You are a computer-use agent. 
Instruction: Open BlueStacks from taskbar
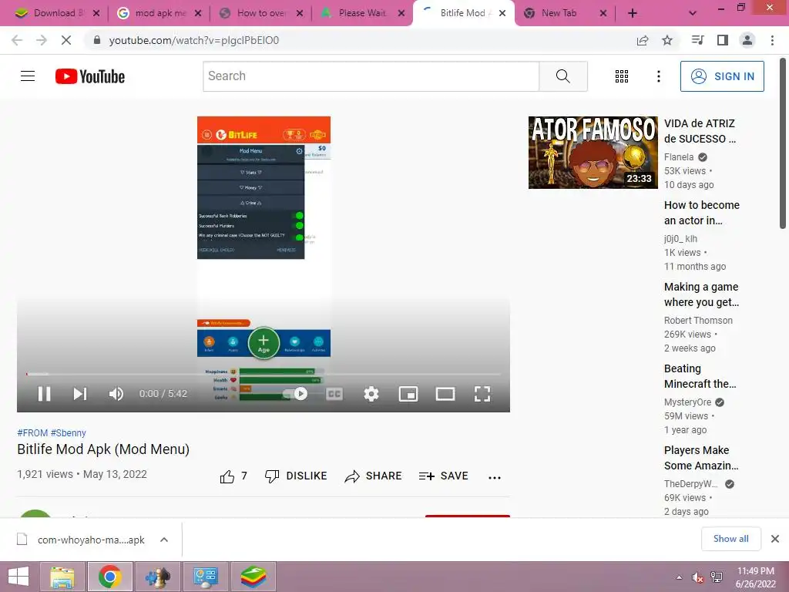(253, 577)
